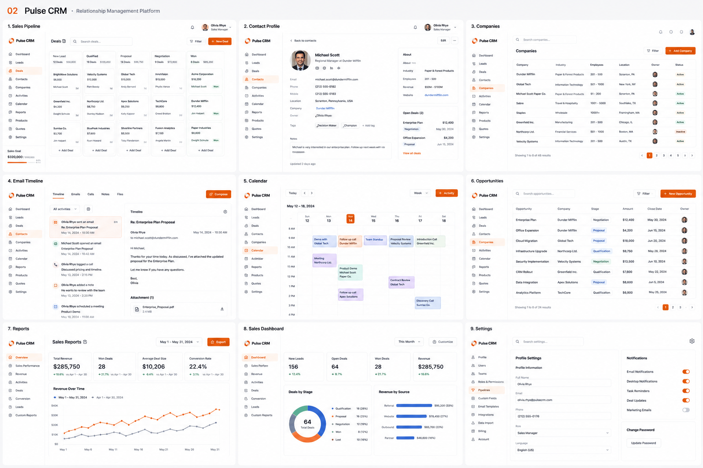Click gear icon at top right of Settings panel
The width and height of the screenshot is (703, 468).
[x=692, y=341]
